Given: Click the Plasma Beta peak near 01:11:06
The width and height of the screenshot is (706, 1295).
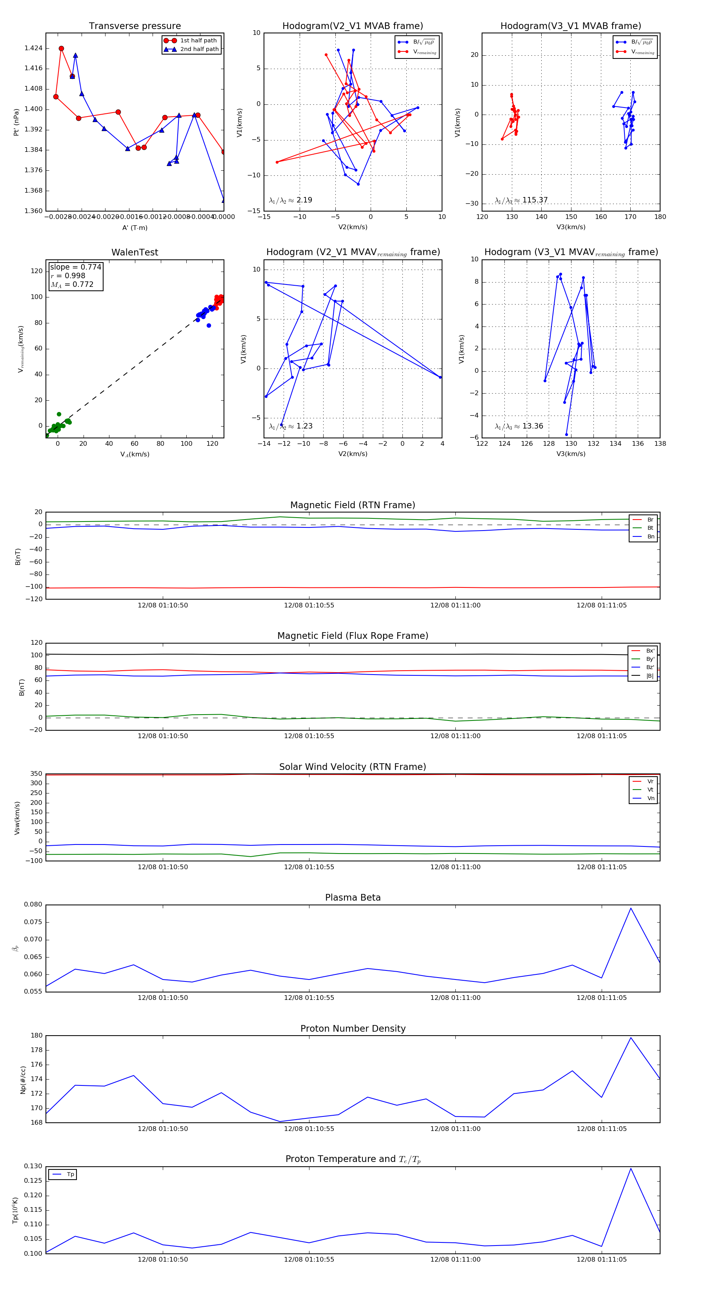Looking at the screenshot, I should click(631, 908).
